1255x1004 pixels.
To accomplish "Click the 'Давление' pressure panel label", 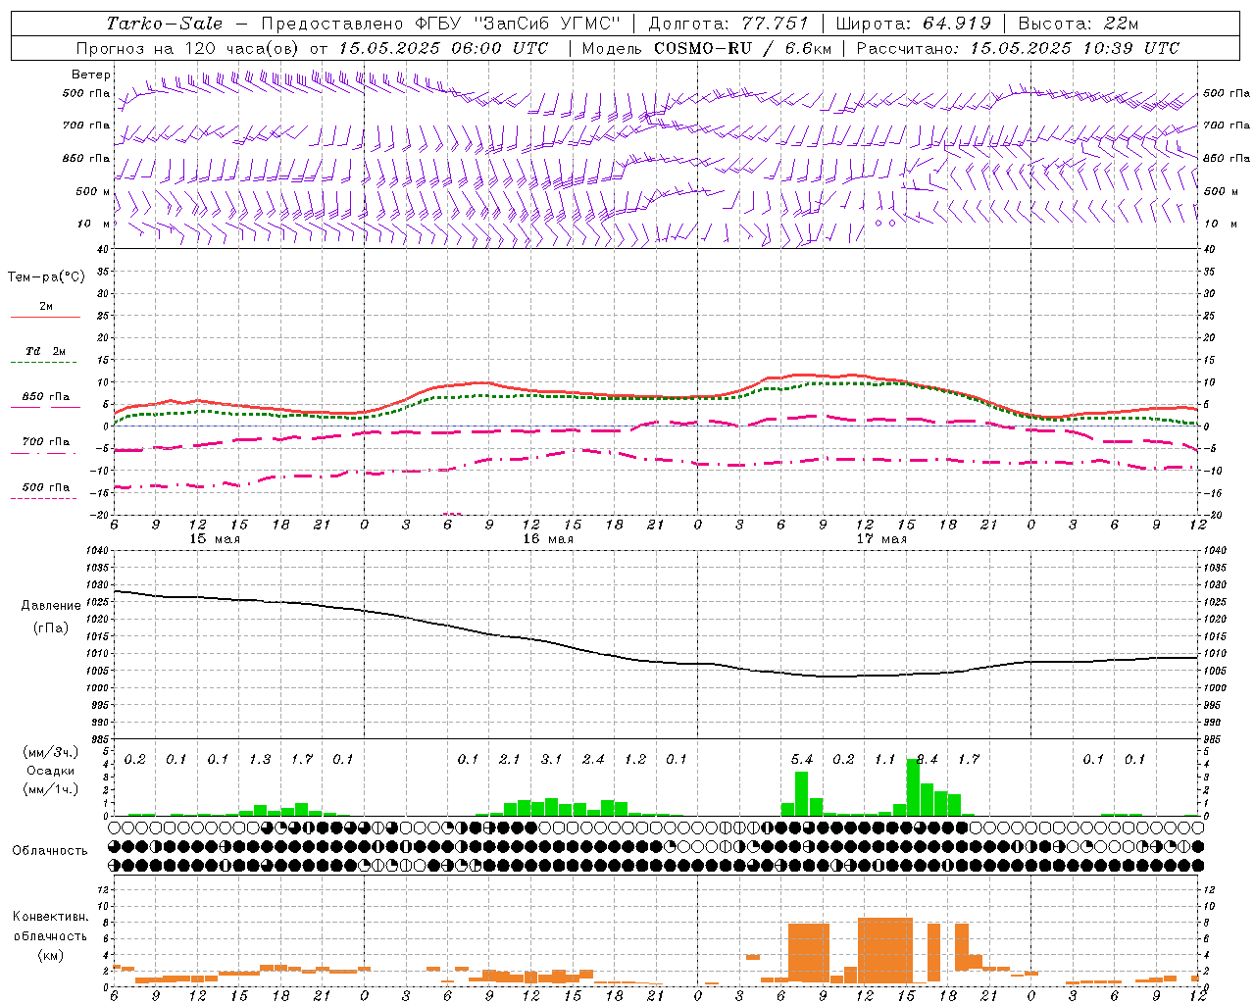I will pyautogui.click(x=51, y=606).
